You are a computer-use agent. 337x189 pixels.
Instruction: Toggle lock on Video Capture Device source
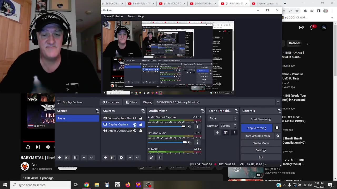[141, 118]
